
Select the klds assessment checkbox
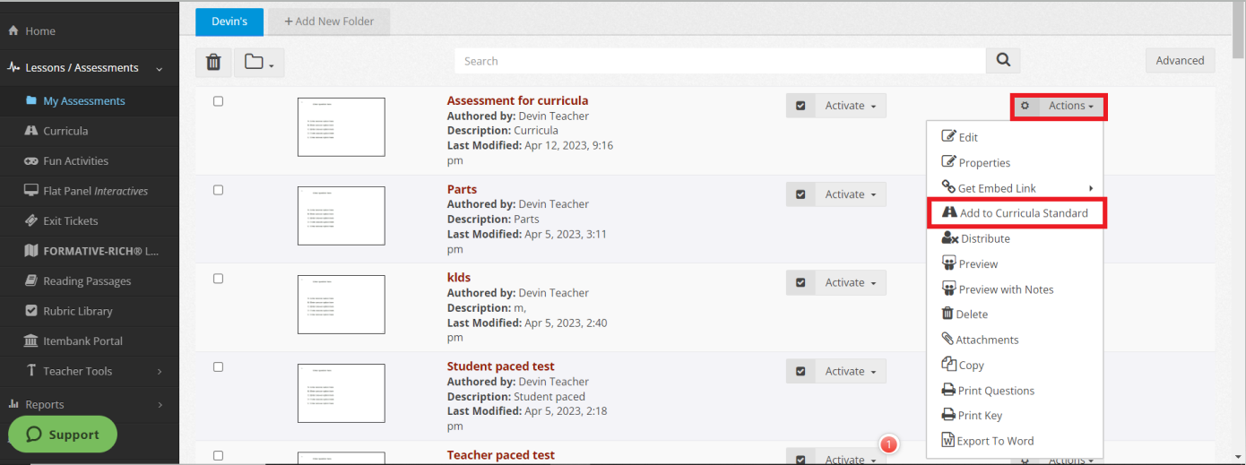(218, 279)
